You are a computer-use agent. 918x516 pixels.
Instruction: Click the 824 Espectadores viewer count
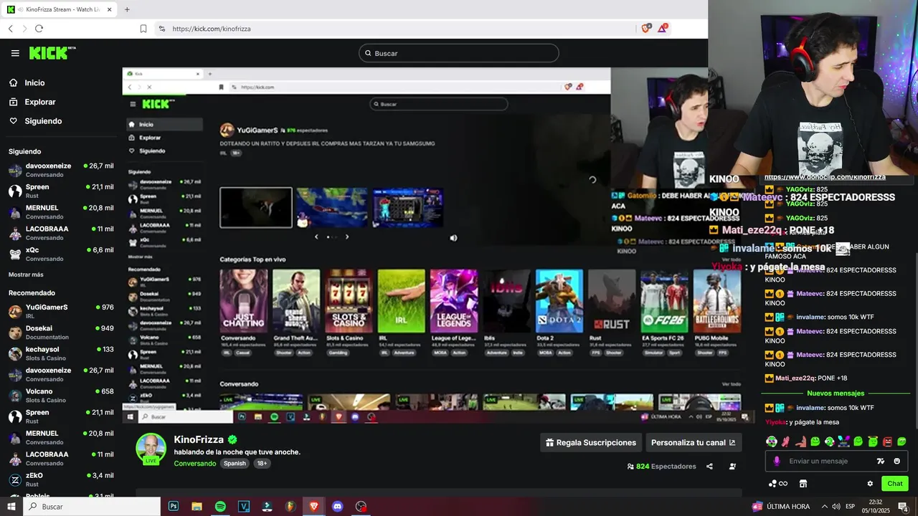[661, 467]
